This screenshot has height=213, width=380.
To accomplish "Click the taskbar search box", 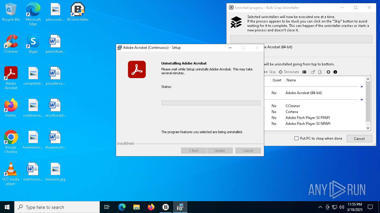I will click(57, 207).
